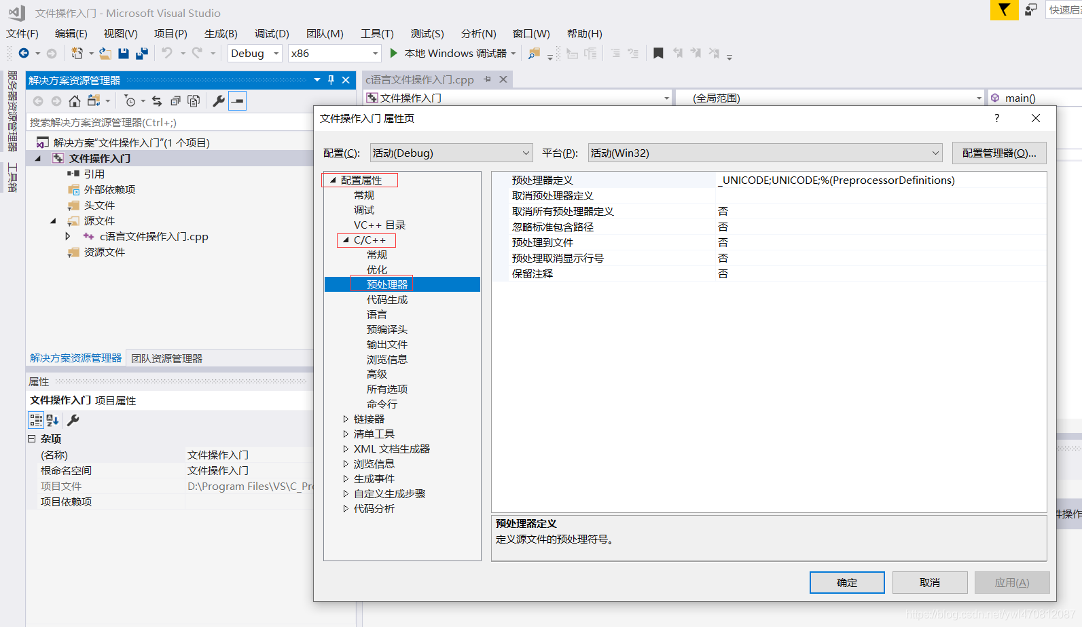Select 命令行 under C/C++
1082x627 pixels.
(x=382, y=404)
